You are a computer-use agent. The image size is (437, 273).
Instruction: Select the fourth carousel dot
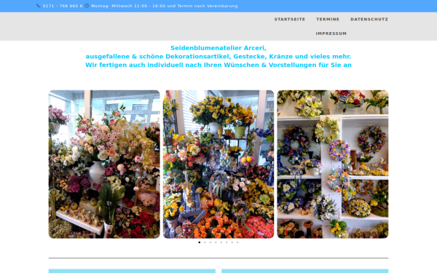216,242
